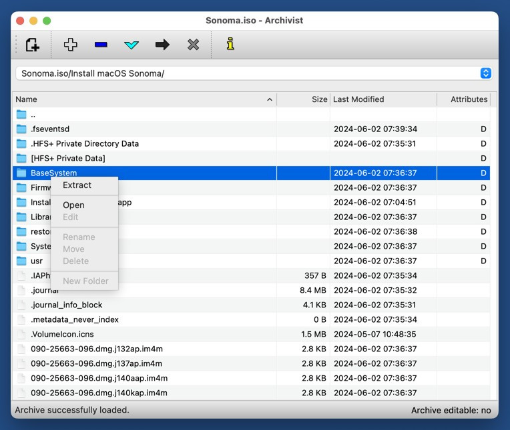Minimize the Archivist window with the yellow button
The width and height of the screenshot is (510, 430).
(33, 21)
